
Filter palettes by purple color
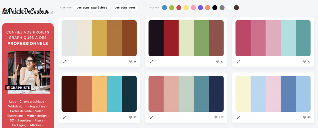click(x=200, y=7)
